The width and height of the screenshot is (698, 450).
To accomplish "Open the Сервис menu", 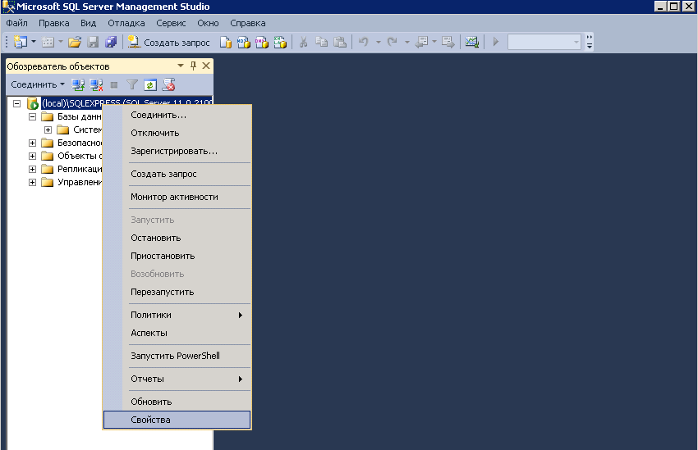I will tap(171, 23).
